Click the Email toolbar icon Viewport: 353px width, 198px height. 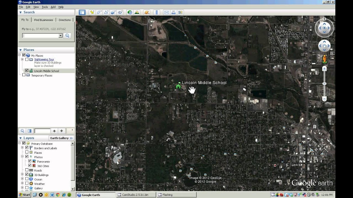(166, 12)
